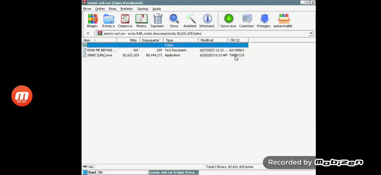Click the drive icon in status bar

pyautogui.click(x=85, y=167)
